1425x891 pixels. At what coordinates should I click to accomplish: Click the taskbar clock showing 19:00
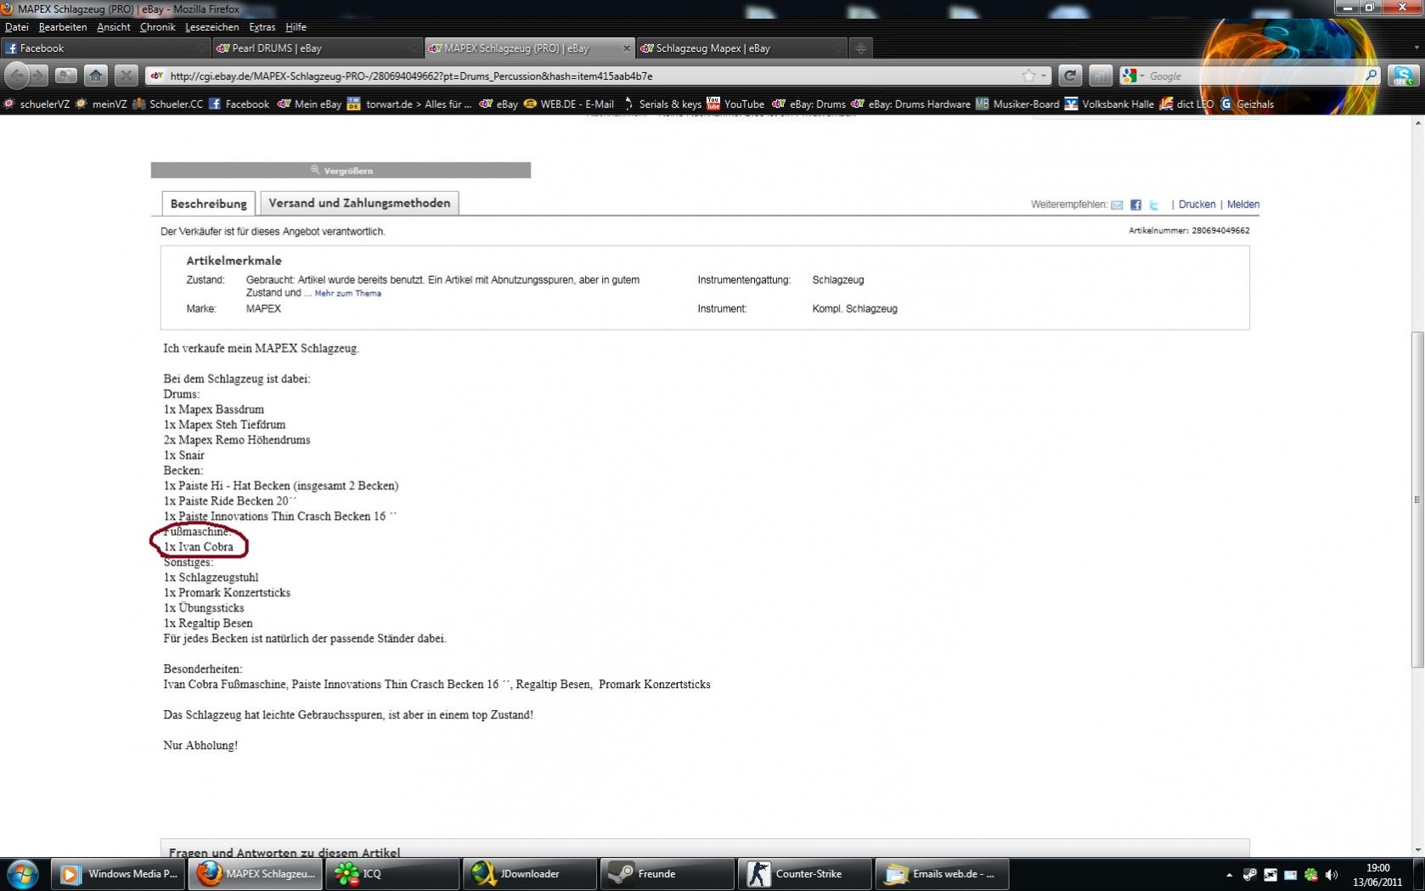tap(1377, 875)
